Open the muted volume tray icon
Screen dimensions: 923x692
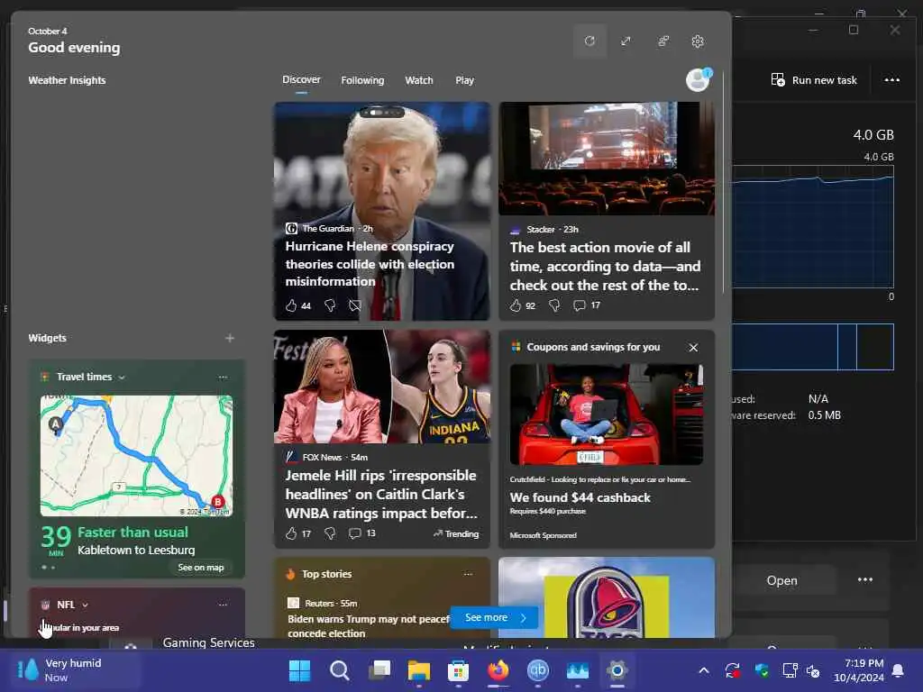pos(814,670)
